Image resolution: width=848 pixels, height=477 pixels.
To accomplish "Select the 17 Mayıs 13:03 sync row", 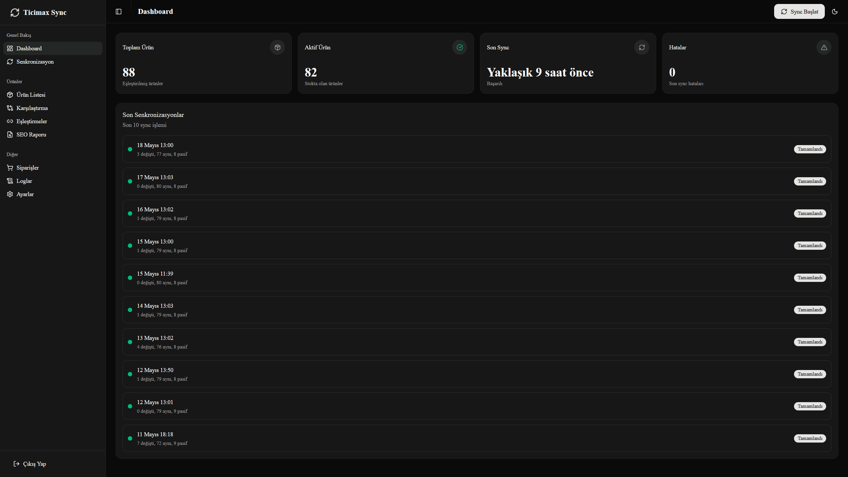I will pos(477,181).
